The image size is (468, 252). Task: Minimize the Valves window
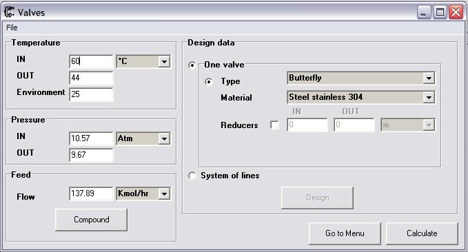(x=423, y=12)
